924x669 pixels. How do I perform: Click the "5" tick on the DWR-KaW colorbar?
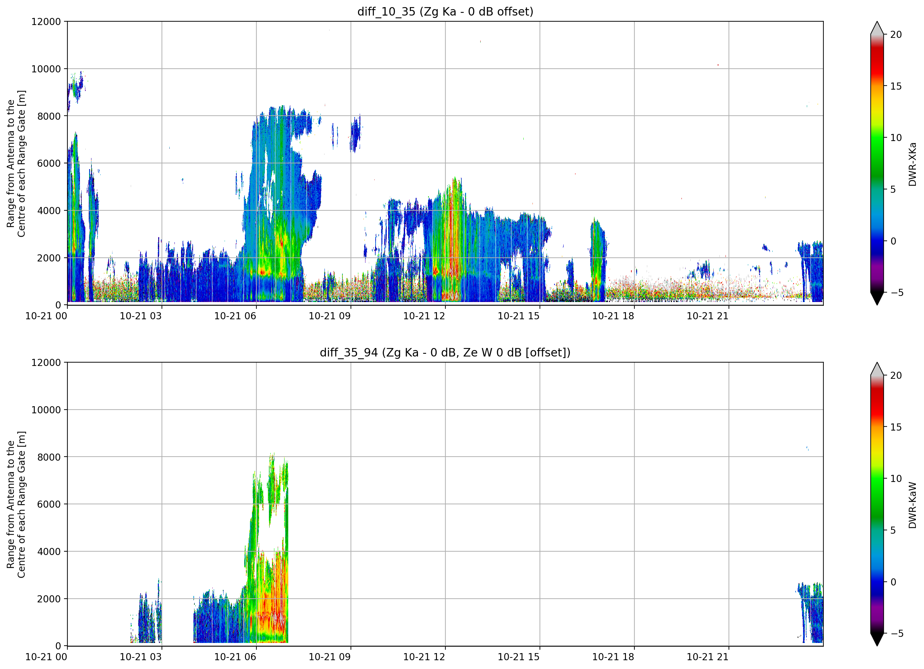894,531
